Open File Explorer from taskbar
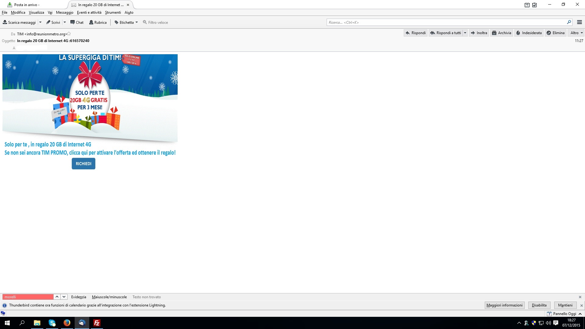This screenshot has height=329, width=585. pos(37,323)
